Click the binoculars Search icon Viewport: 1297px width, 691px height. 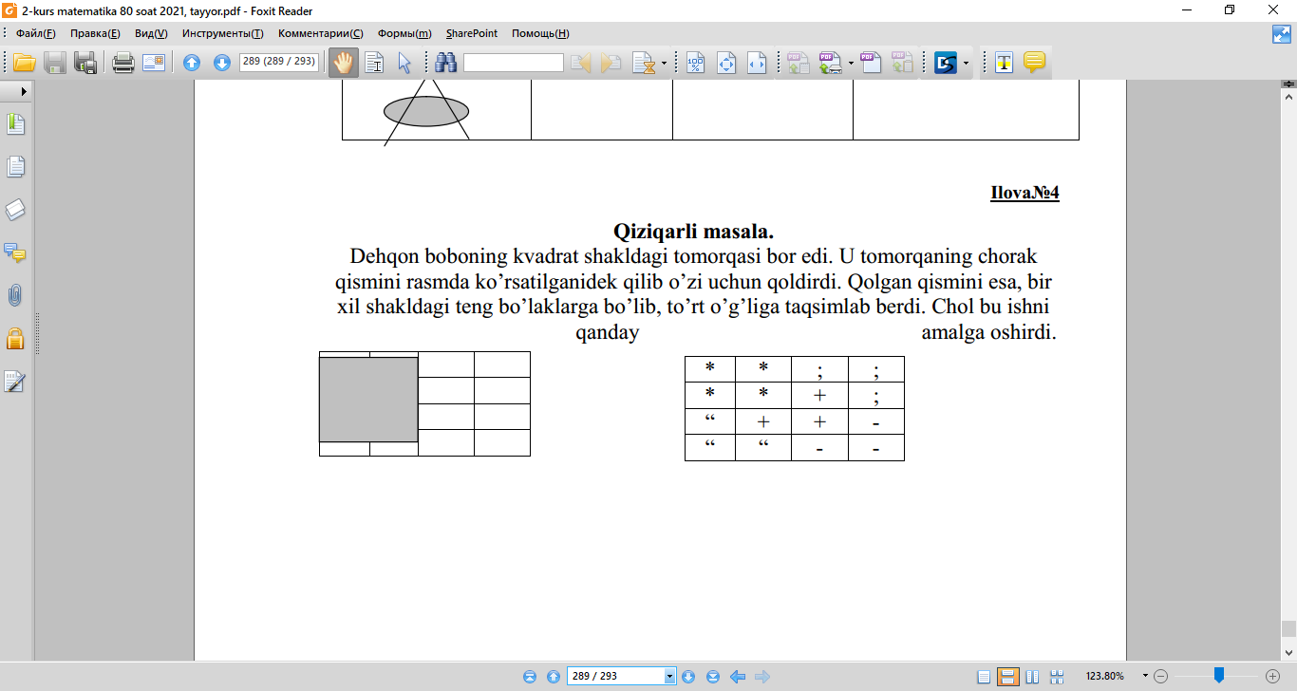(446, 64)
